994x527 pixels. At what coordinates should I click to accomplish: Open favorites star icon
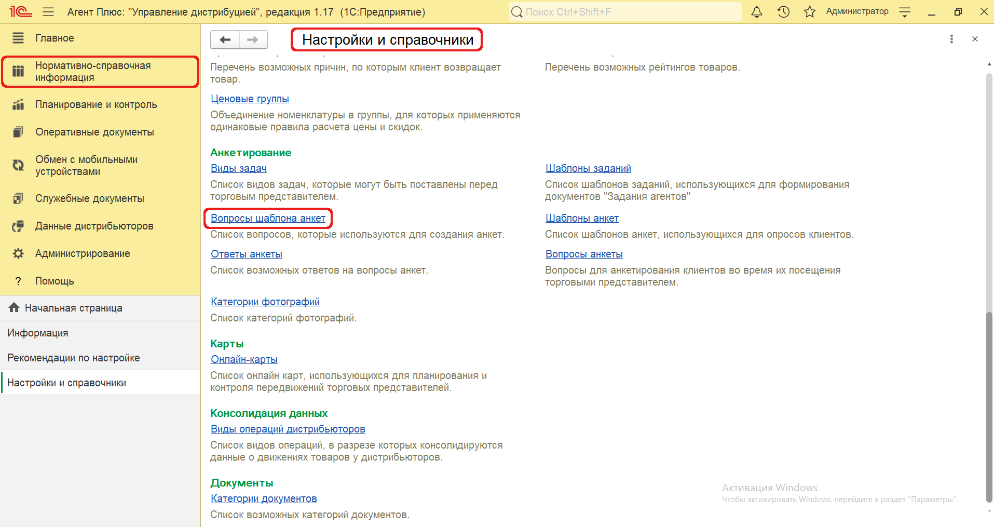coord(809,12)
